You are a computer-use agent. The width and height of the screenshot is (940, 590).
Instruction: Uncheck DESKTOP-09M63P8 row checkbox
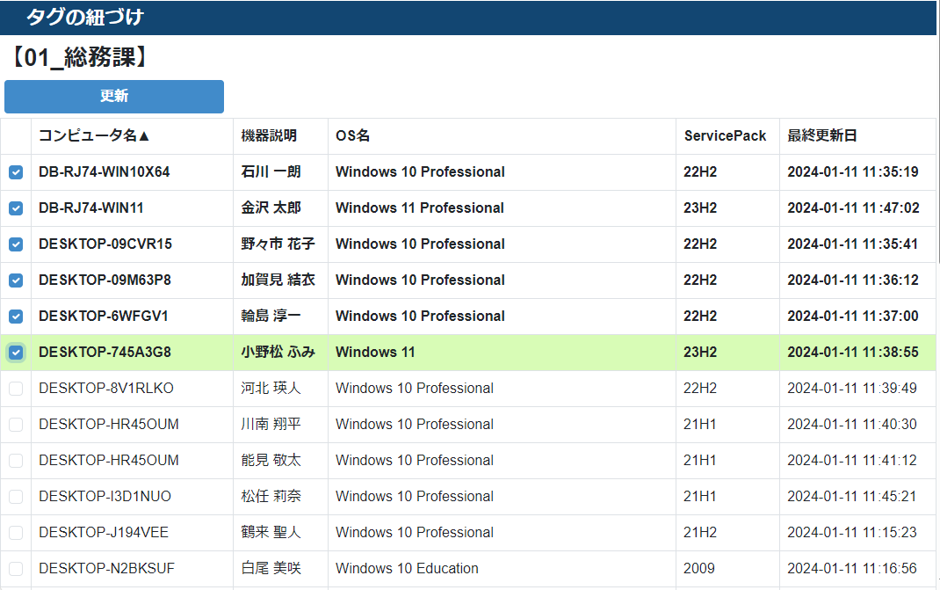[16, 280]
